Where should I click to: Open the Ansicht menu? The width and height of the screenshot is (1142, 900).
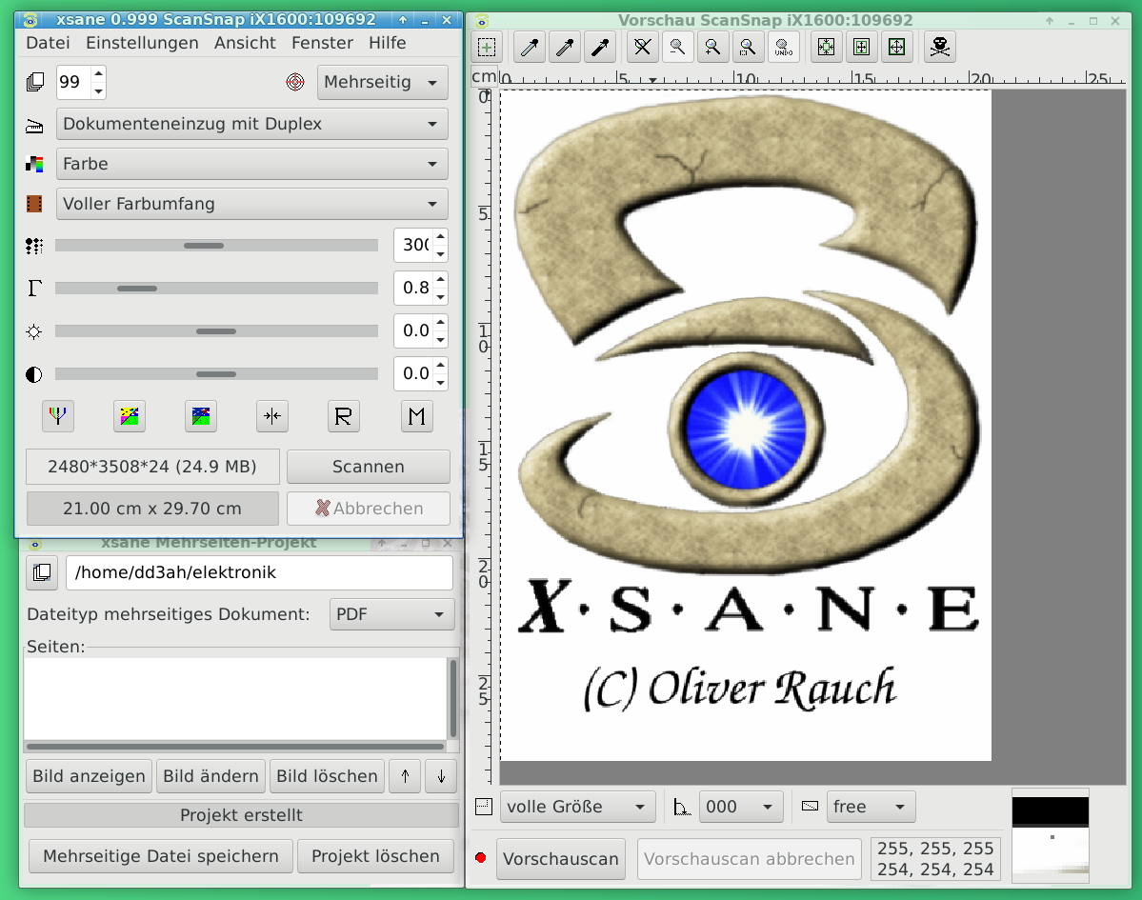click(245, 43)
